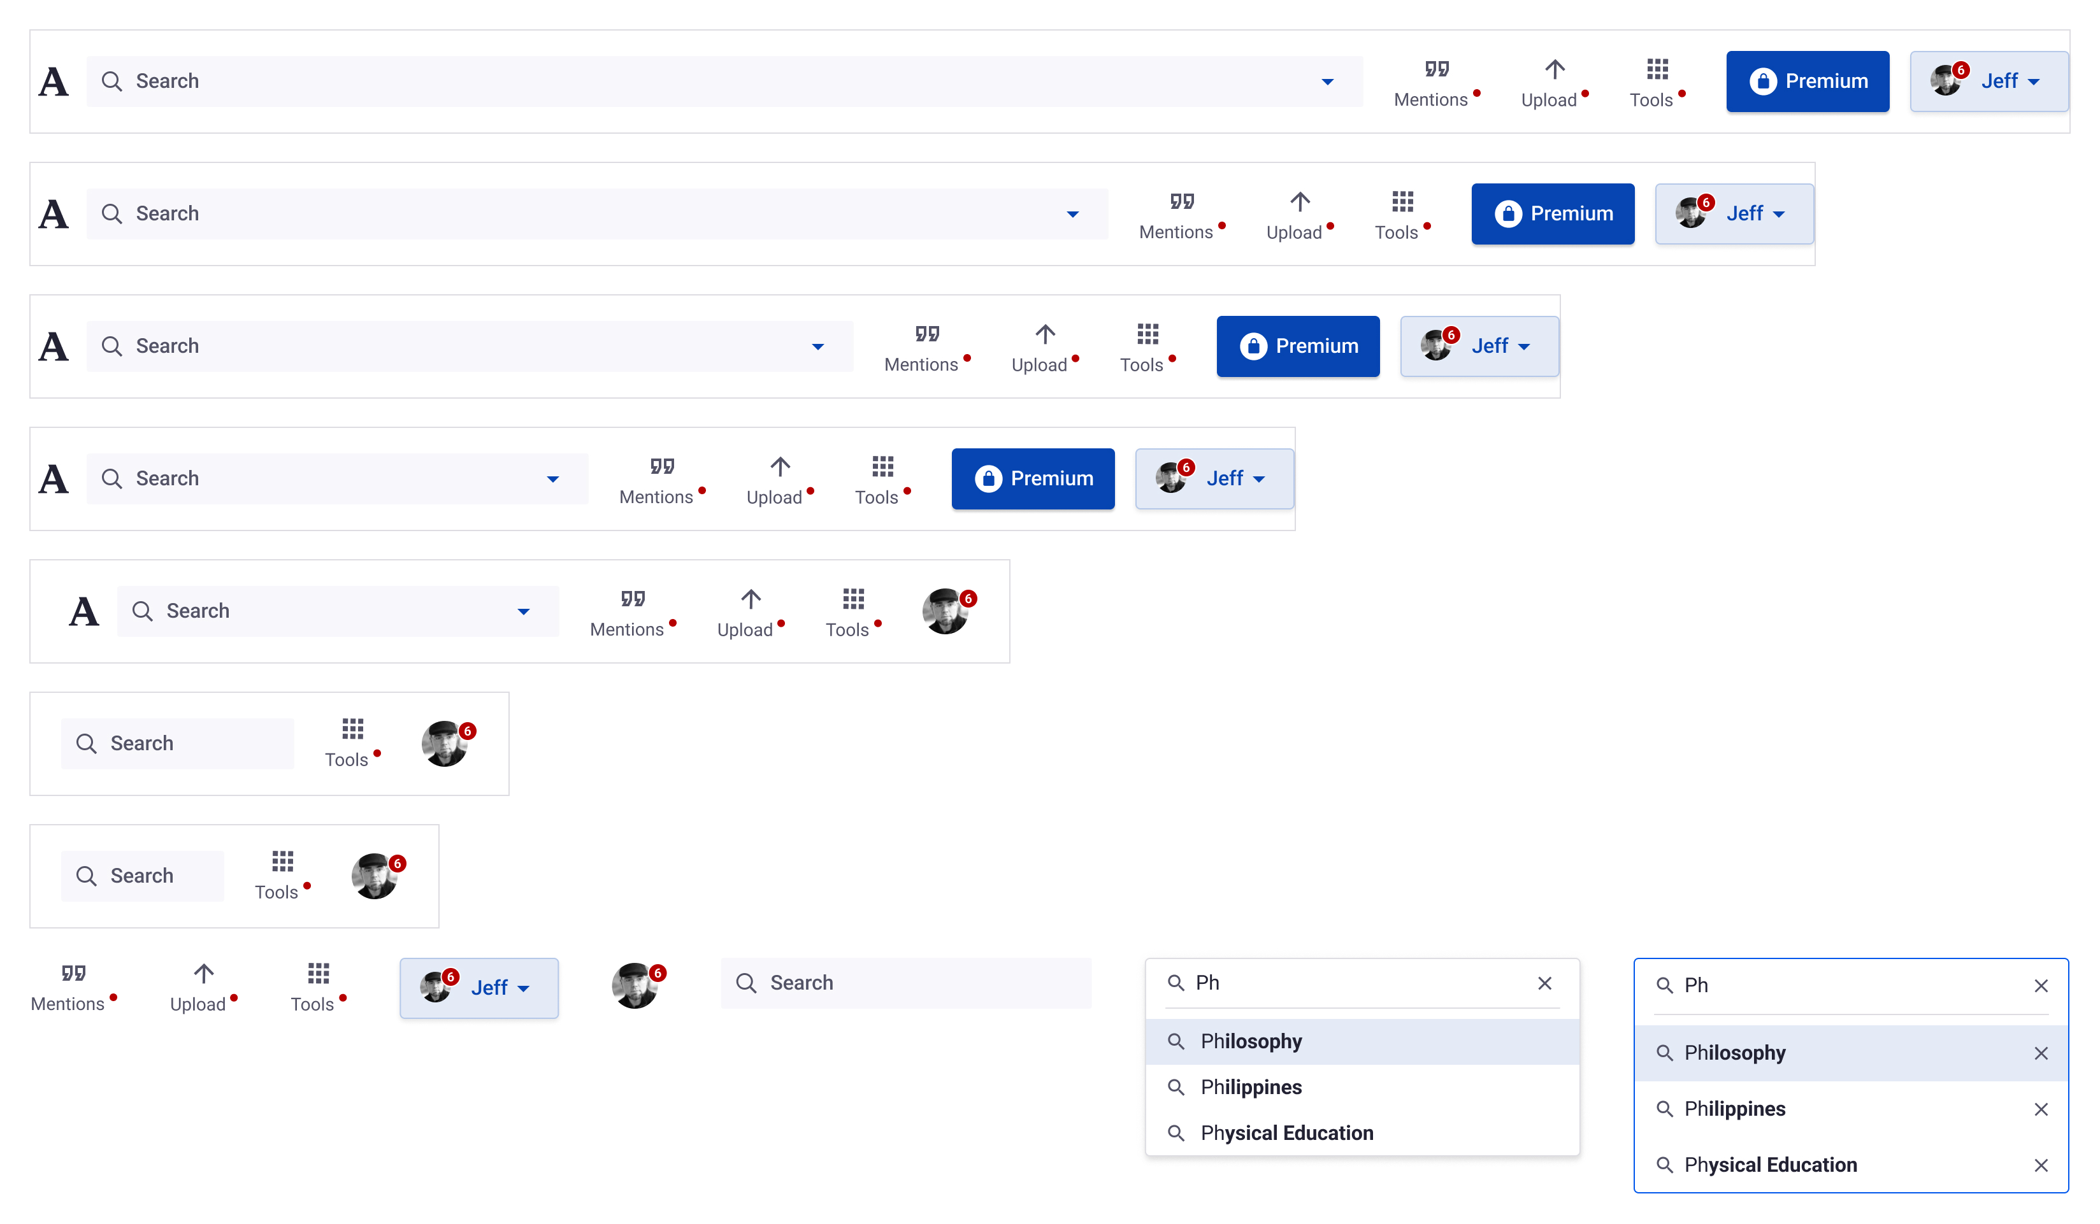Click standalone Search field beside the Ph dropdowns
Screen dimensions: 2100x1224
click(x=906, y=983)
